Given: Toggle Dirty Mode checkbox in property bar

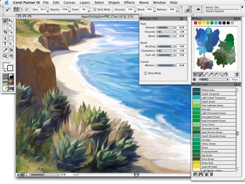Looking at the screenshot, I should (95, 9).
